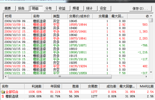
Task: Select the 2009/10/12 09... 开多 row
Action: tap(76, 28)
